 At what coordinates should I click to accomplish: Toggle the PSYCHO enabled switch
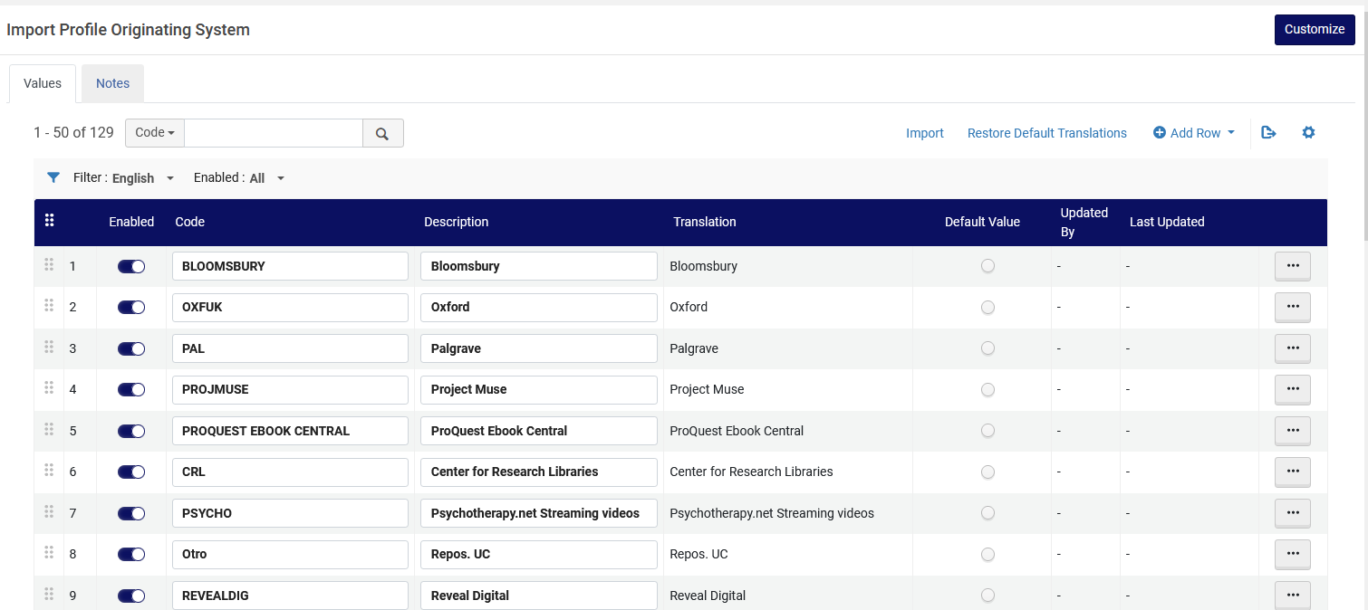coord(131,513)
